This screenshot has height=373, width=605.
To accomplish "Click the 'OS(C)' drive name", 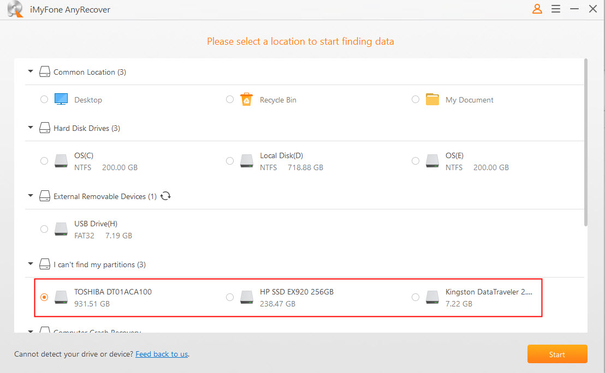I will point(84,155).
